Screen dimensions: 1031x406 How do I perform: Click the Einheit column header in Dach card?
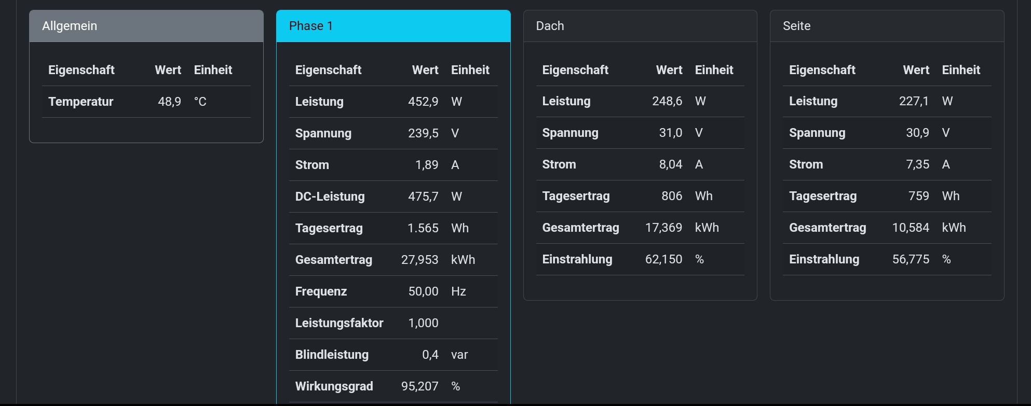(x=714, y=70)
